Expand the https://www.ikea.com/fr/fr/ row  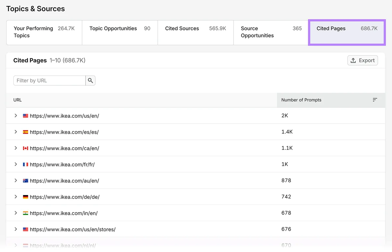(x=16, y=164)
